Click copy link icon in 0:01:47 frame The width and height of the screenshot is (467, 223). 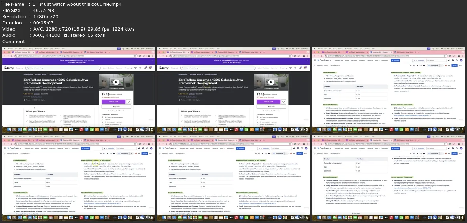pyautogui.click(x=449, y=65)
